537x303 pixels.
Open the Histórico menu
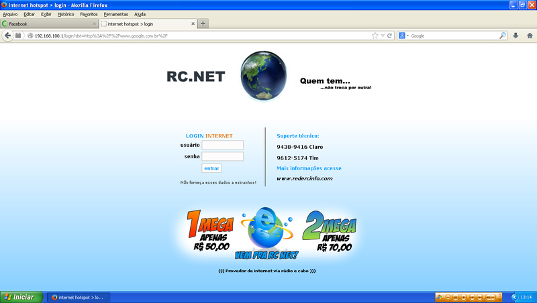(65, 14)
